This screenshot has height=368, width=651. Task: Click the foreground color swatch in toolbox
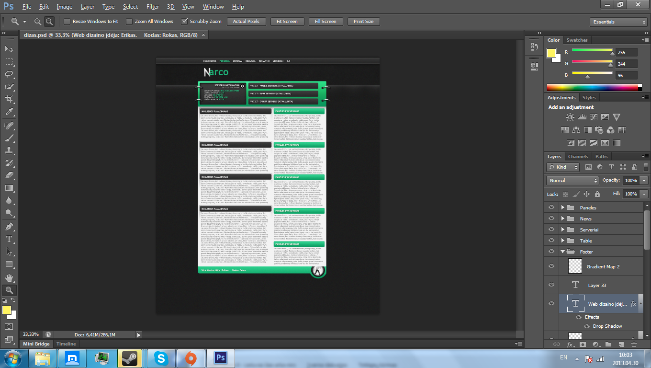(x=7, y=310)
